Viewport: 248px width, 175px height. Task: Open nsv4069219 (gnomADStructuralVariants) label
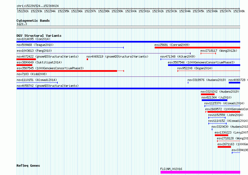117,56
